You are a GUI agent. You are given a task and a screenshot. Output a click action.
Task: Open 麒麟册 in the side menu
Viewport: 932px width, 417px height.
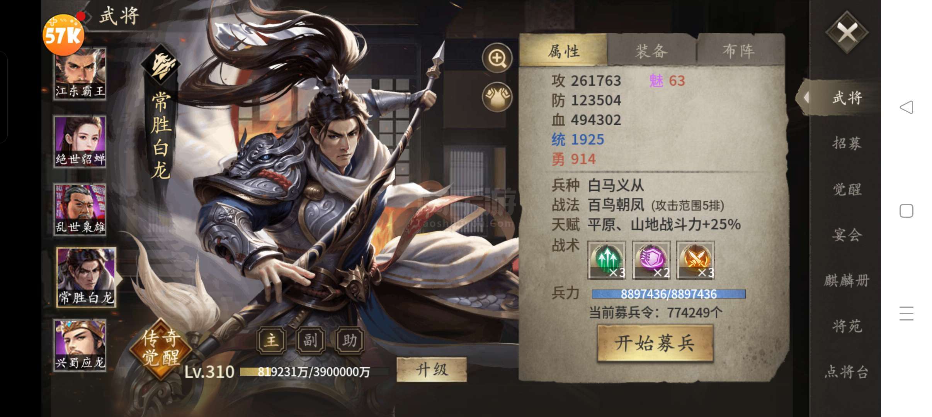pos(847,280)
